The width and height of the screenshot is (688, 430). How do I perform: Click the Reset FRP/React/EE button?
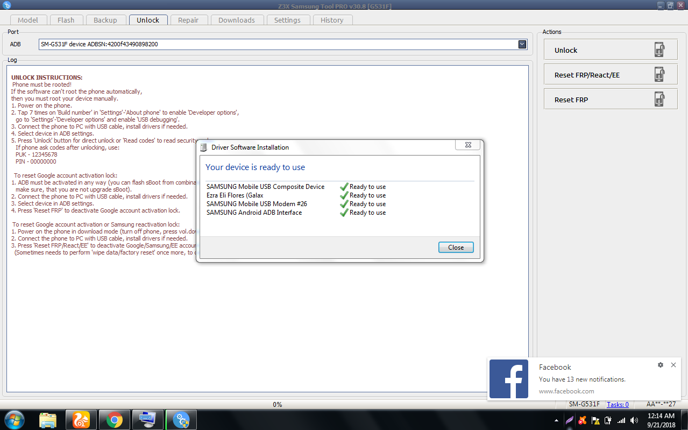pyautogui.click(x=611, y=75)
